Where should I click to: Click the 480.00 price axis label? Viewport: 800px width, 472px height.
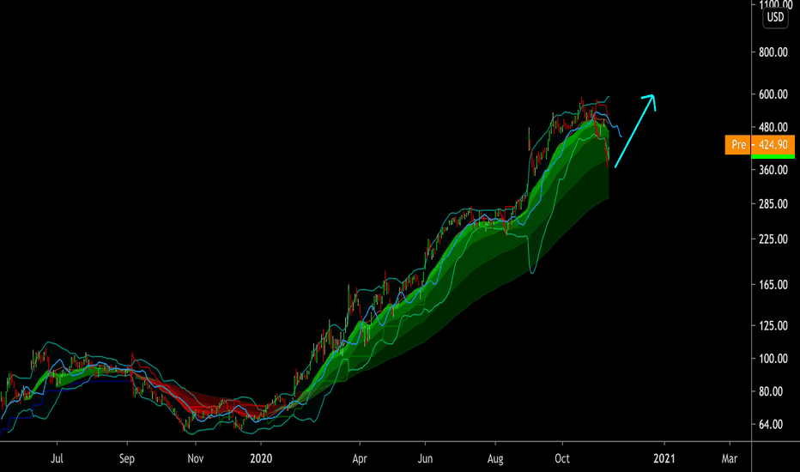pyautogui.click(x=773, y=128)
